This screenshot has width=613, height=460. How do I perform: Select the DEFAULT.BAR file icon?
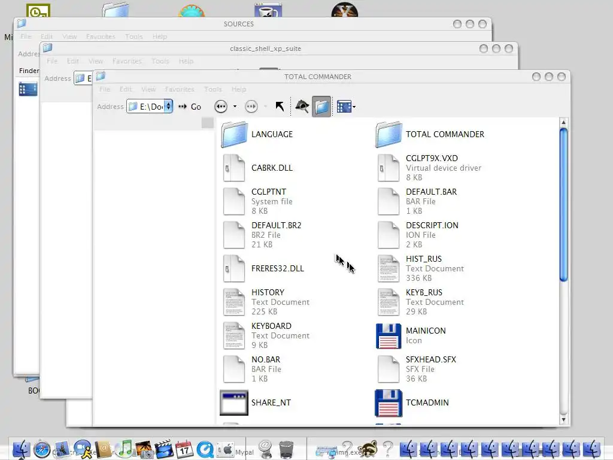tap(388, 201)
